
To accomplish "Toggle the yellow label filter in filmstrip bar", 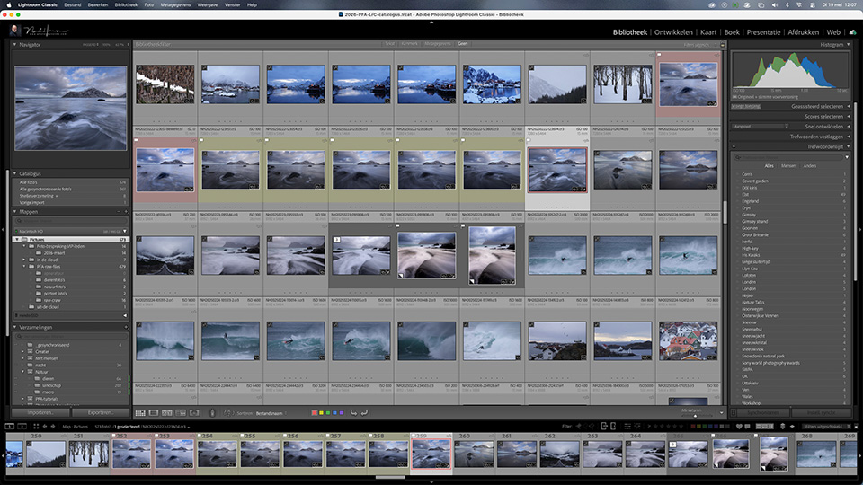I will coord(698,426).
